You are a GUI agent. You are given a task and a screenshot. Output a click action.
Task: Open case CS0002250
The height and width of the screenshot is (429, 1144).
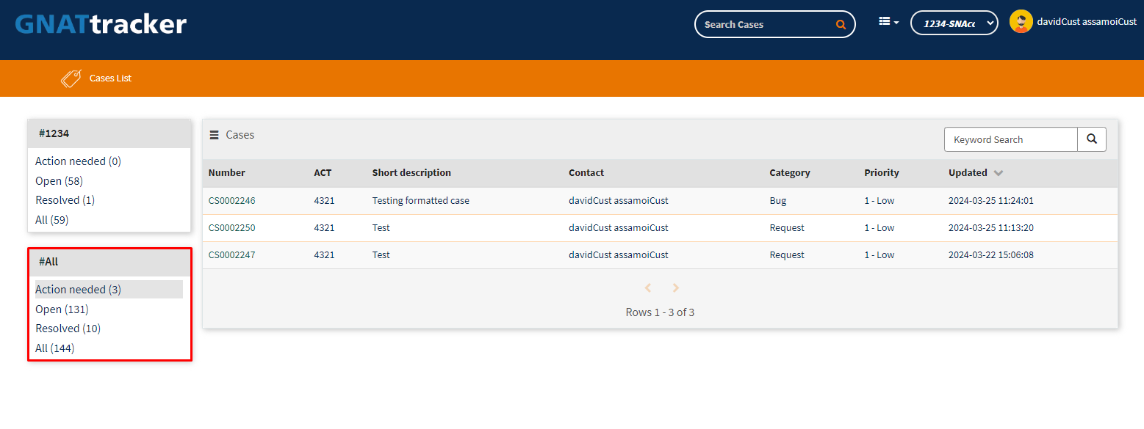(x=232, y=228)
